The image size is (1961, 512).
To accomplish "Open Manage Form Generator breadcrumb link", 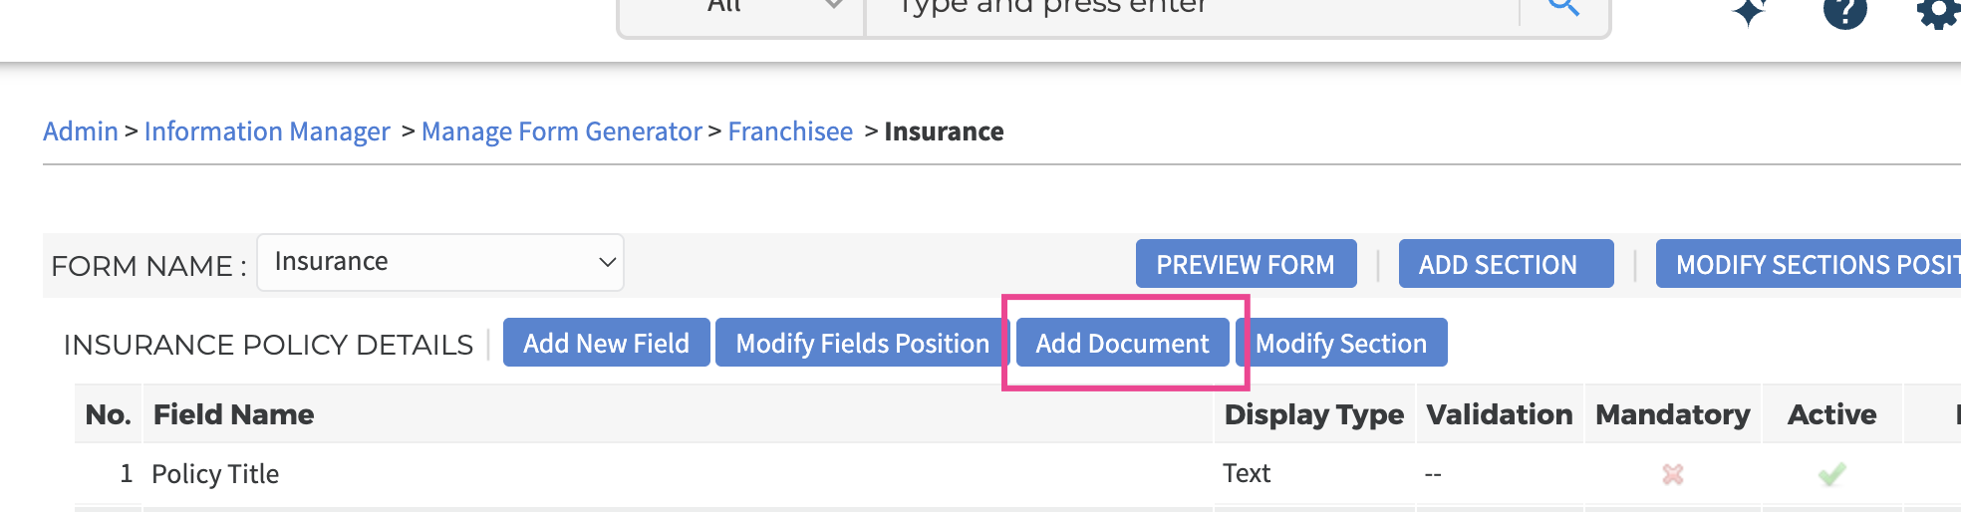I will (561, 131).
